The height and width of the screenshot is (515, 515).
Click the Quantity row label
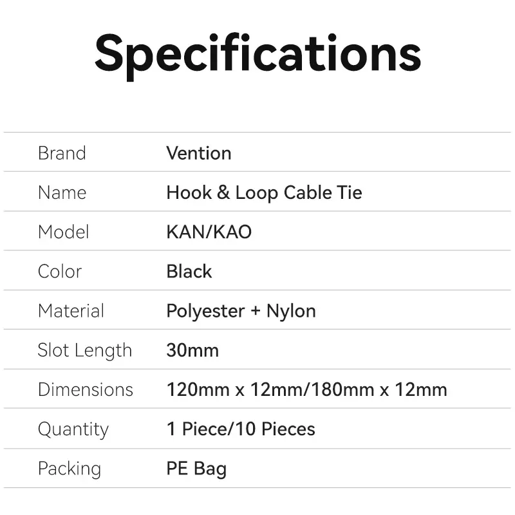(73, 429)
